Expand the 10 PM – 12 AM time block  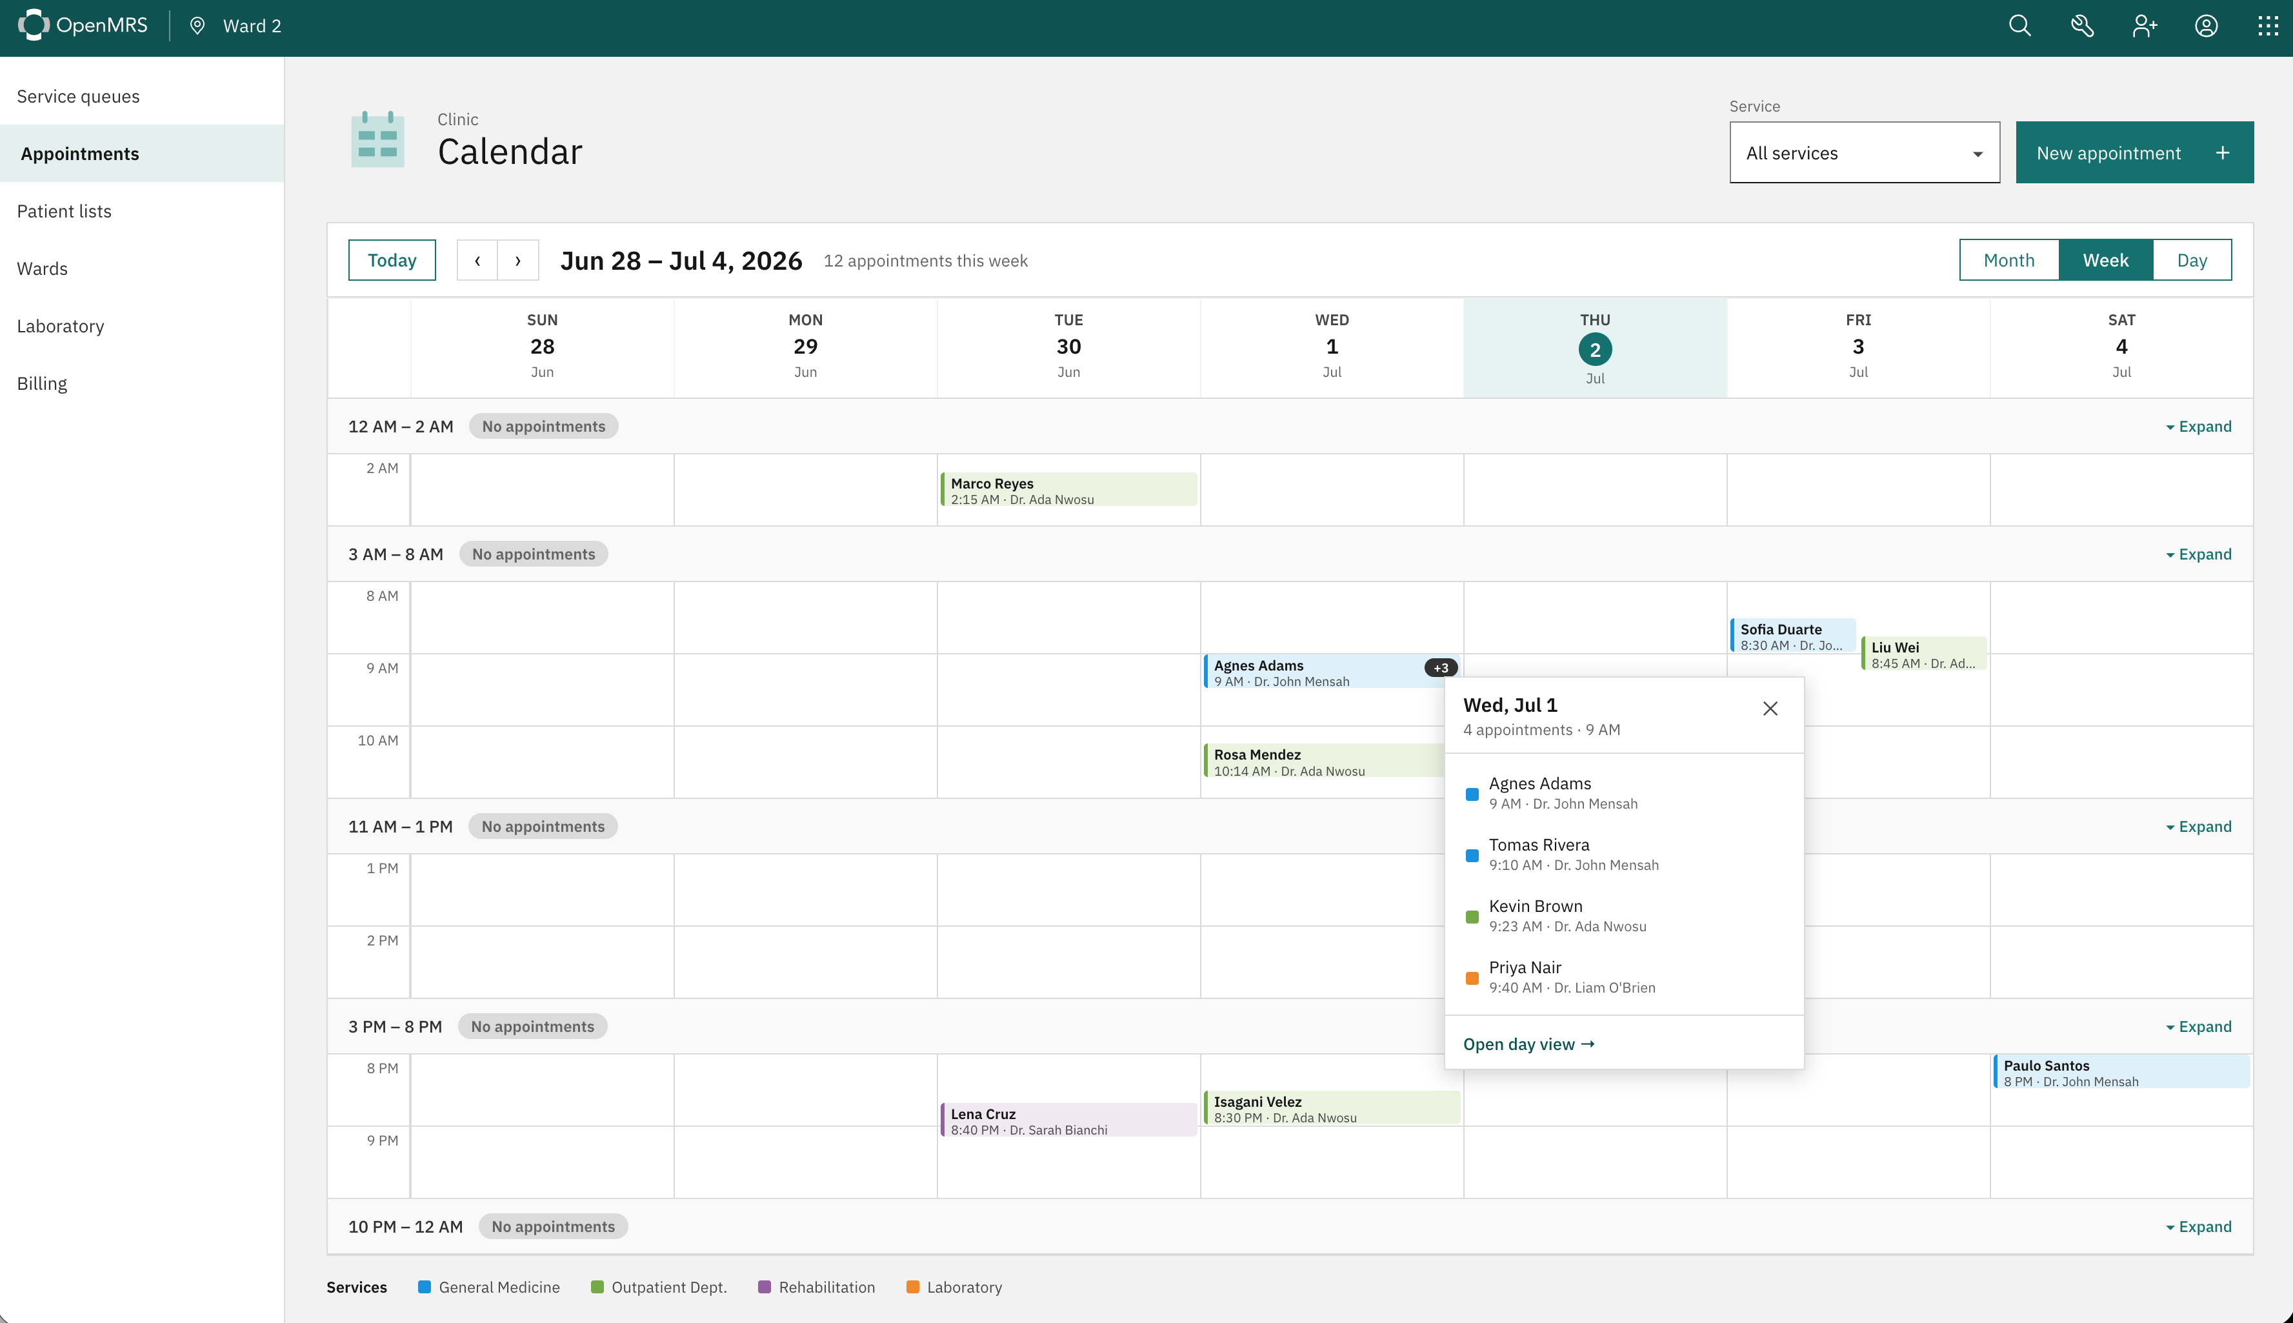pos(2198,1227)
